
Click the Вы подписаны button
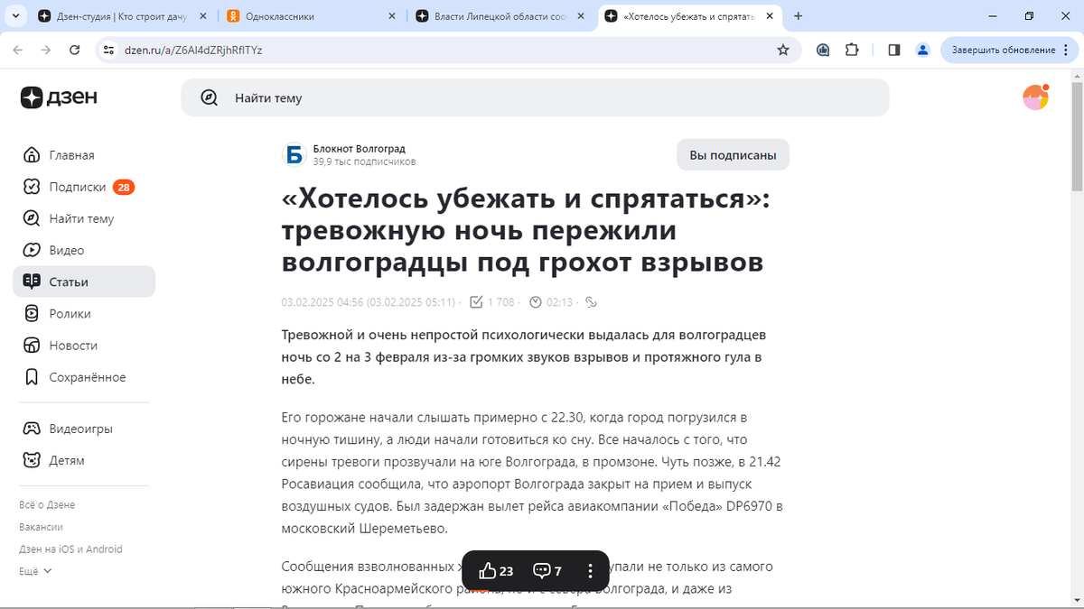click(x=733, y=155)
